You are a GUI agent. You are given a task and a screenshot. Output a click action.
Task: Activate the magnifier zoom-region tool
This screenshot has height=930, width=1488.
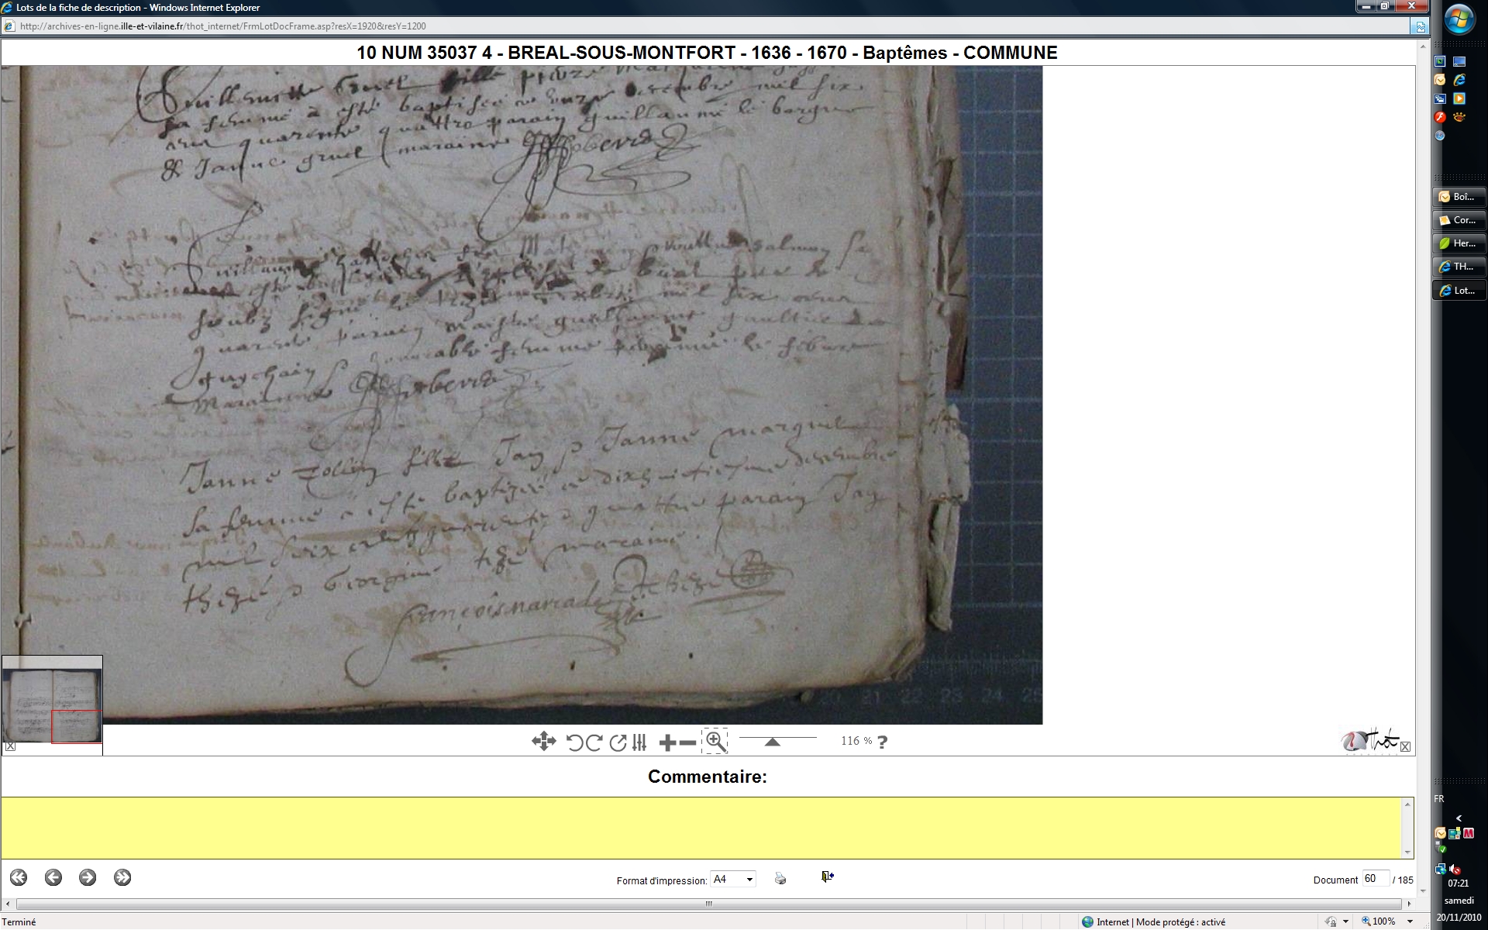coord(715,742)
